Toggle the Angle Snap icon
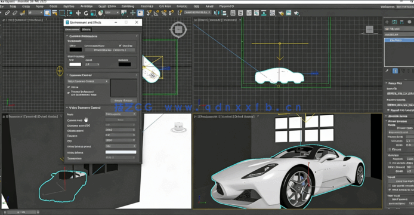Screen dimensions: 414x215 156,13
